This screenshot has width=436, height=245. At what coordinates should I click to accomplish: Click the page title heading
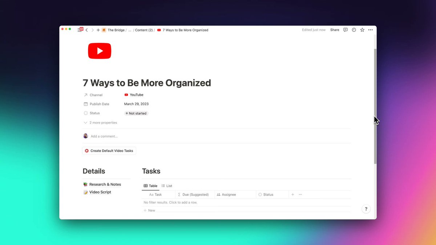coord(147,83)
